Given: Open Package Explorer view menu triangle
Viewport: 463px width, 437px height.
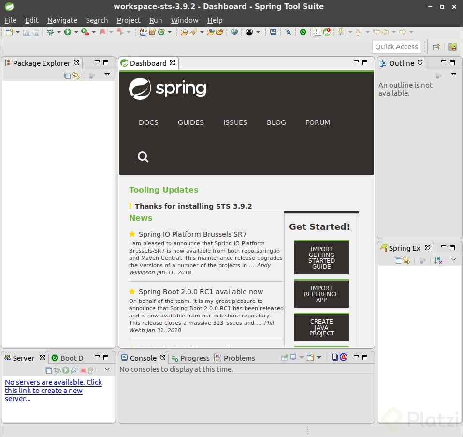Looking at the screenshot, I should 107,75.
